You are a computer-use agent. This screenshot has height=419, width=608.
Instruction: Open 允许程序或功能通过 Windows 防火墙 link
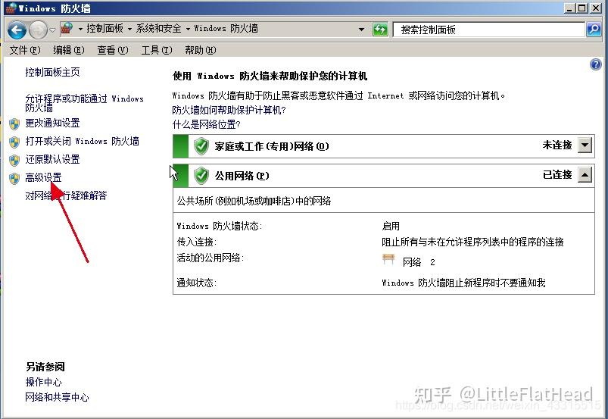click(x=84, y=103)
